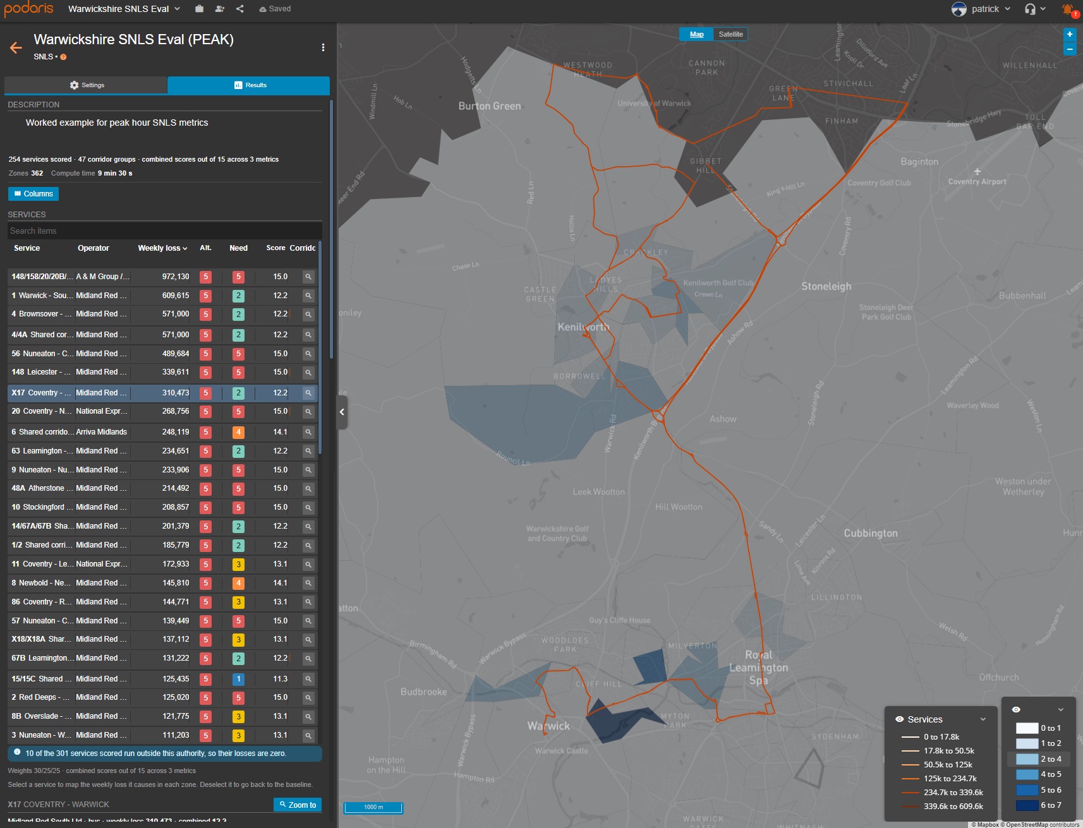The width and height of the screenshot is (1083, 828).
Task: Click magnifier for service 148/158/20/20B
Action: pos(308,277)
